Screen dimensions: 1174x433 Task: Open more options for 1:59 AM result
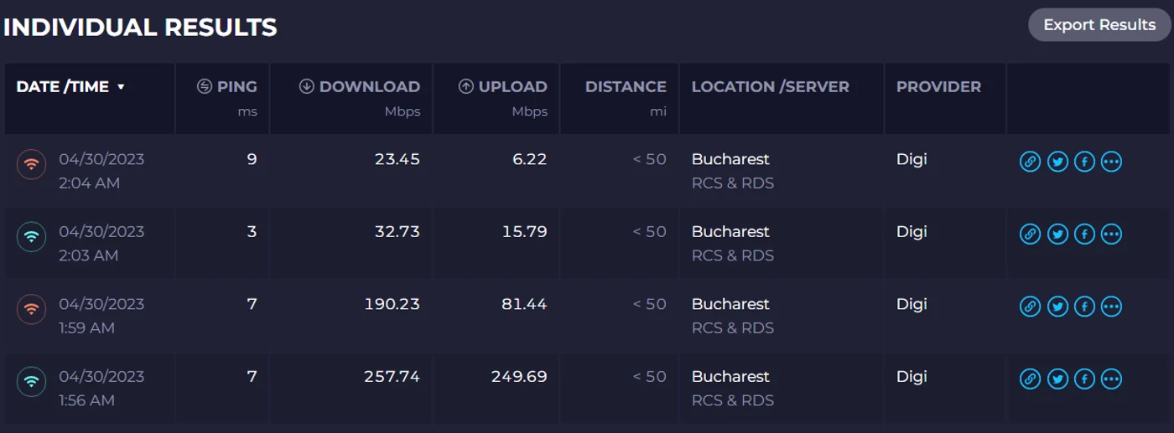tap(1111, 307)
